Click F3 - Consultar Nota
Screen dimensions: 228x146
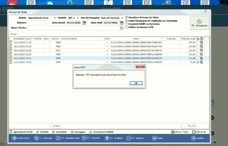68,138
